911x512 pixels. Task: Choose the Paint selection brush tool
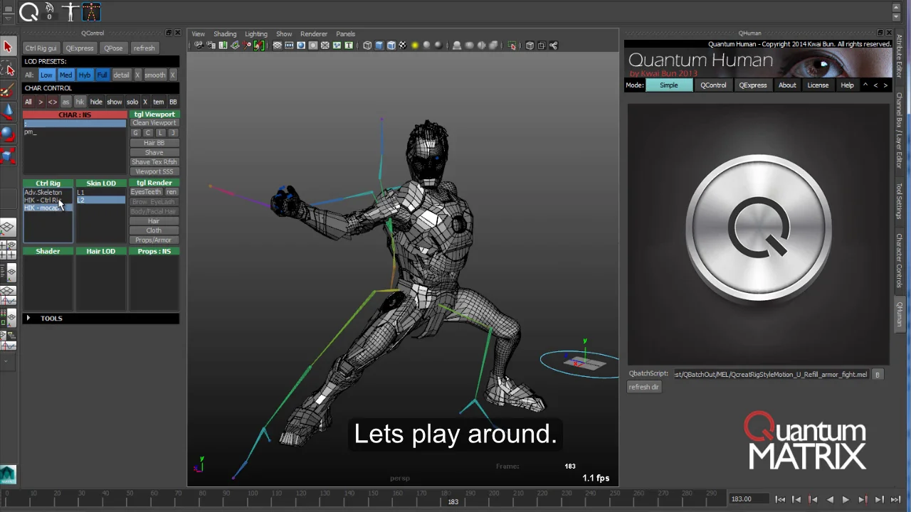(8, 90)
